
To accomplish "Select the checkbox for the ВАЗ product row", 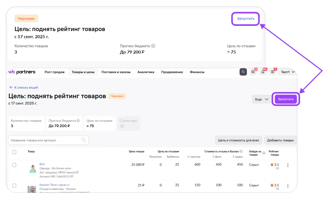I will click(x=14, y=165).
